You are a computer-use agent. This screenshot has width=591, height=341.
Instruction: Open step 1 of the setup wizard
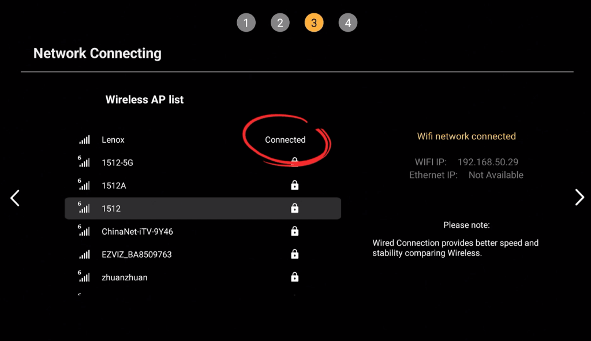[246, 23]
